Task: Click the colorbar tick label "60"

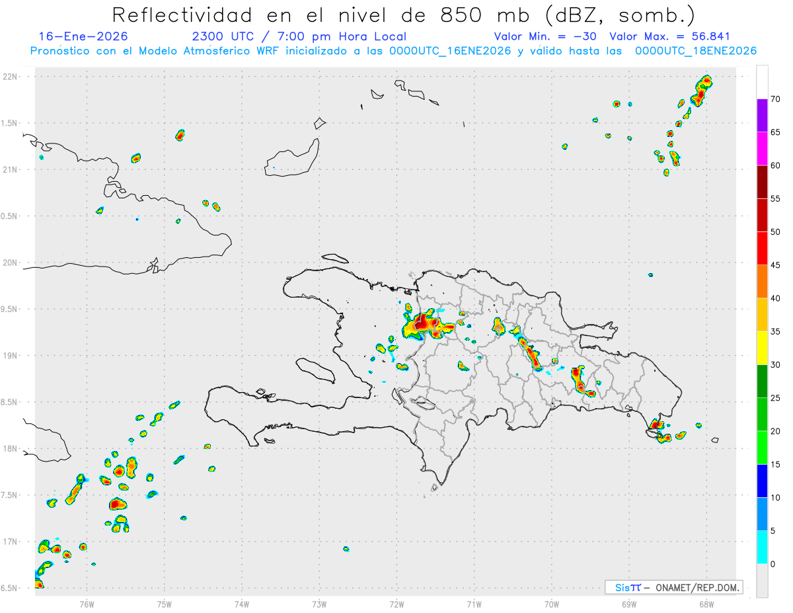Action: click(x=775, y=165)
